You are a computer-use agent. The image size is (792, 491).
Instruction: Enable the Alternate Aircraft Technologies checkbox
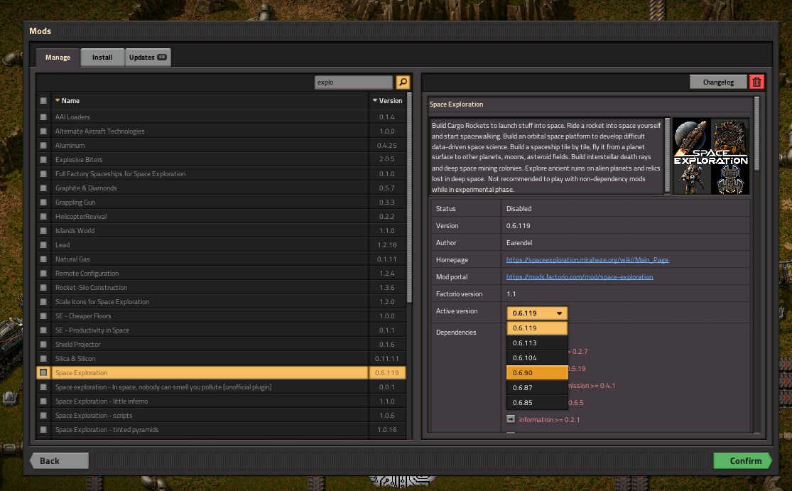(43, 131)
